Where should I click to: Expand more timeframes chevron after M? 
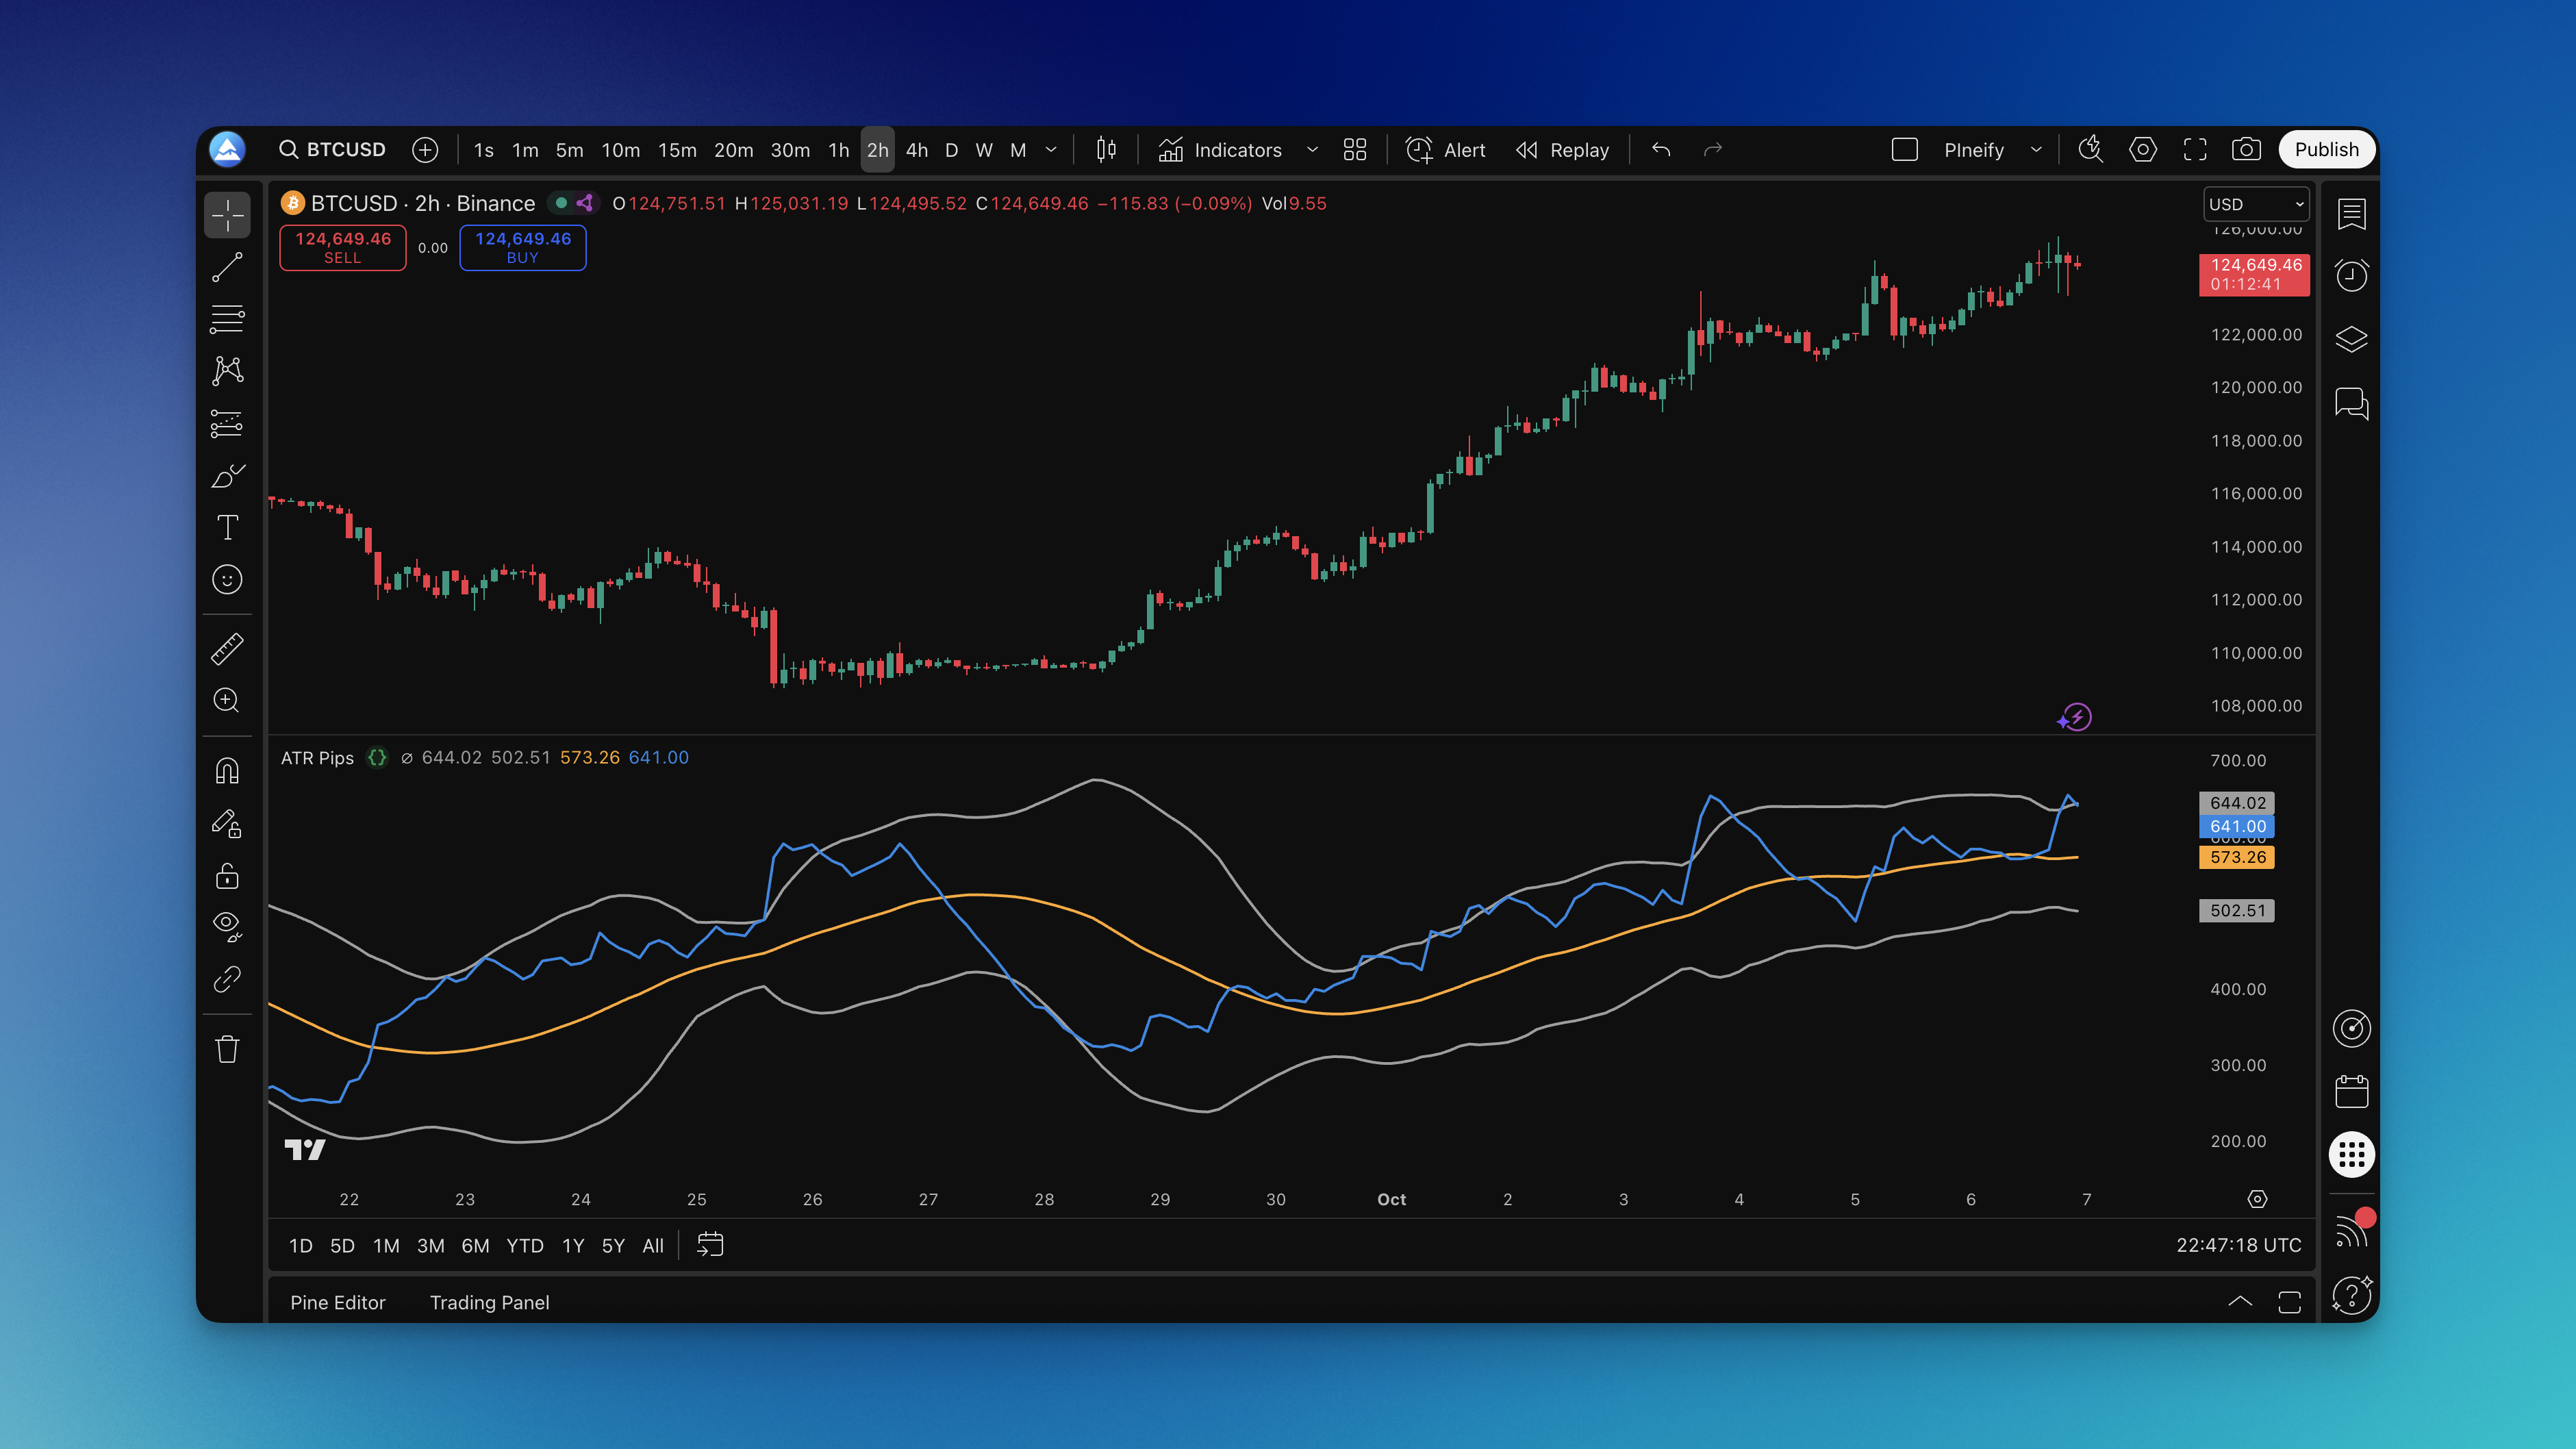[1051, 150]
